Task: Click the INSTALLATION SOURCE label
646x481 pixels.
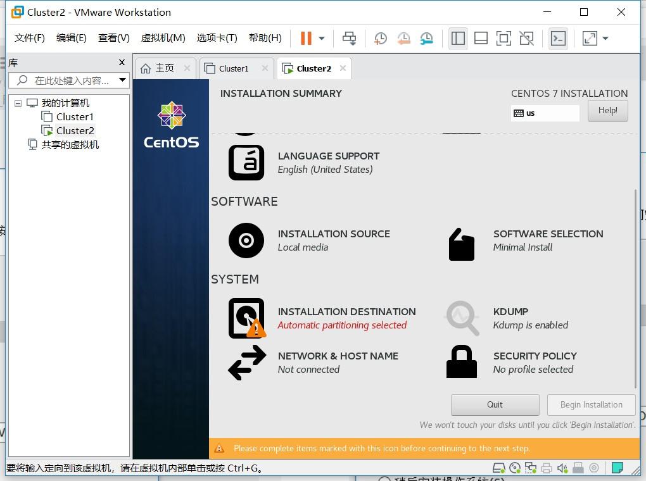Action: point(334,234)
